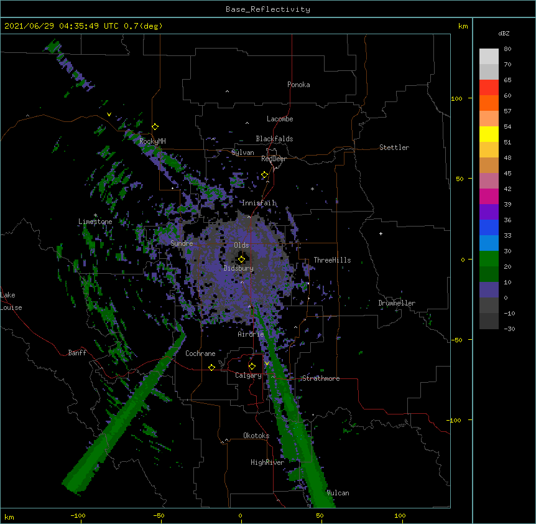Pick the green legend swatch between 30 and 20
Screen dimensions: 536x524
click(489, 259)
